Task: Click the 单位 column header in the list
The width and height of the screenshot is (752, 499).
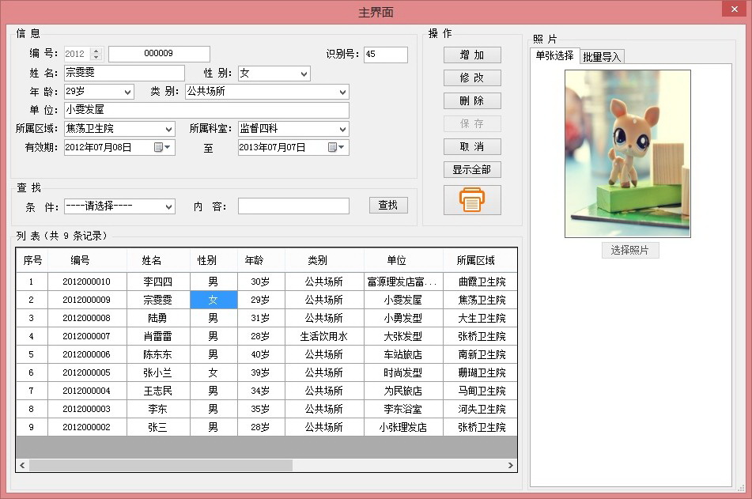Action: (x=403, y=260)
